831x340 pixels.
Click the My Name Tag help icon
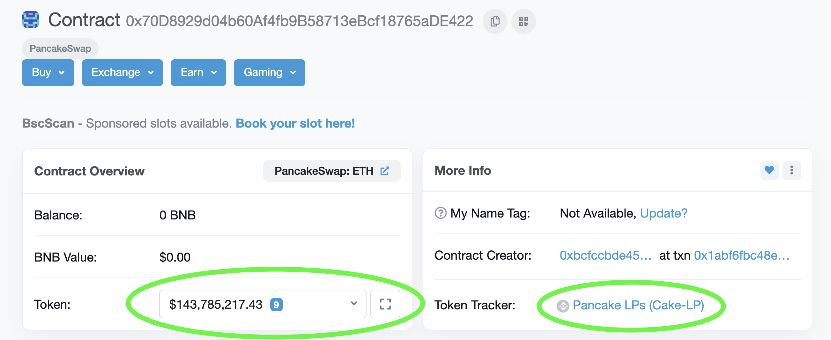(440, 213)
